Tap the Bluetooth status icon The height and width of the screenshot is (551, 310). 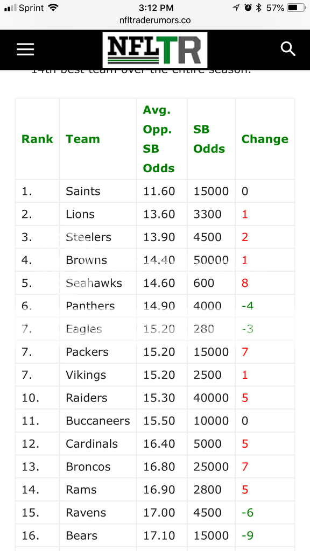tap(259, 8)
